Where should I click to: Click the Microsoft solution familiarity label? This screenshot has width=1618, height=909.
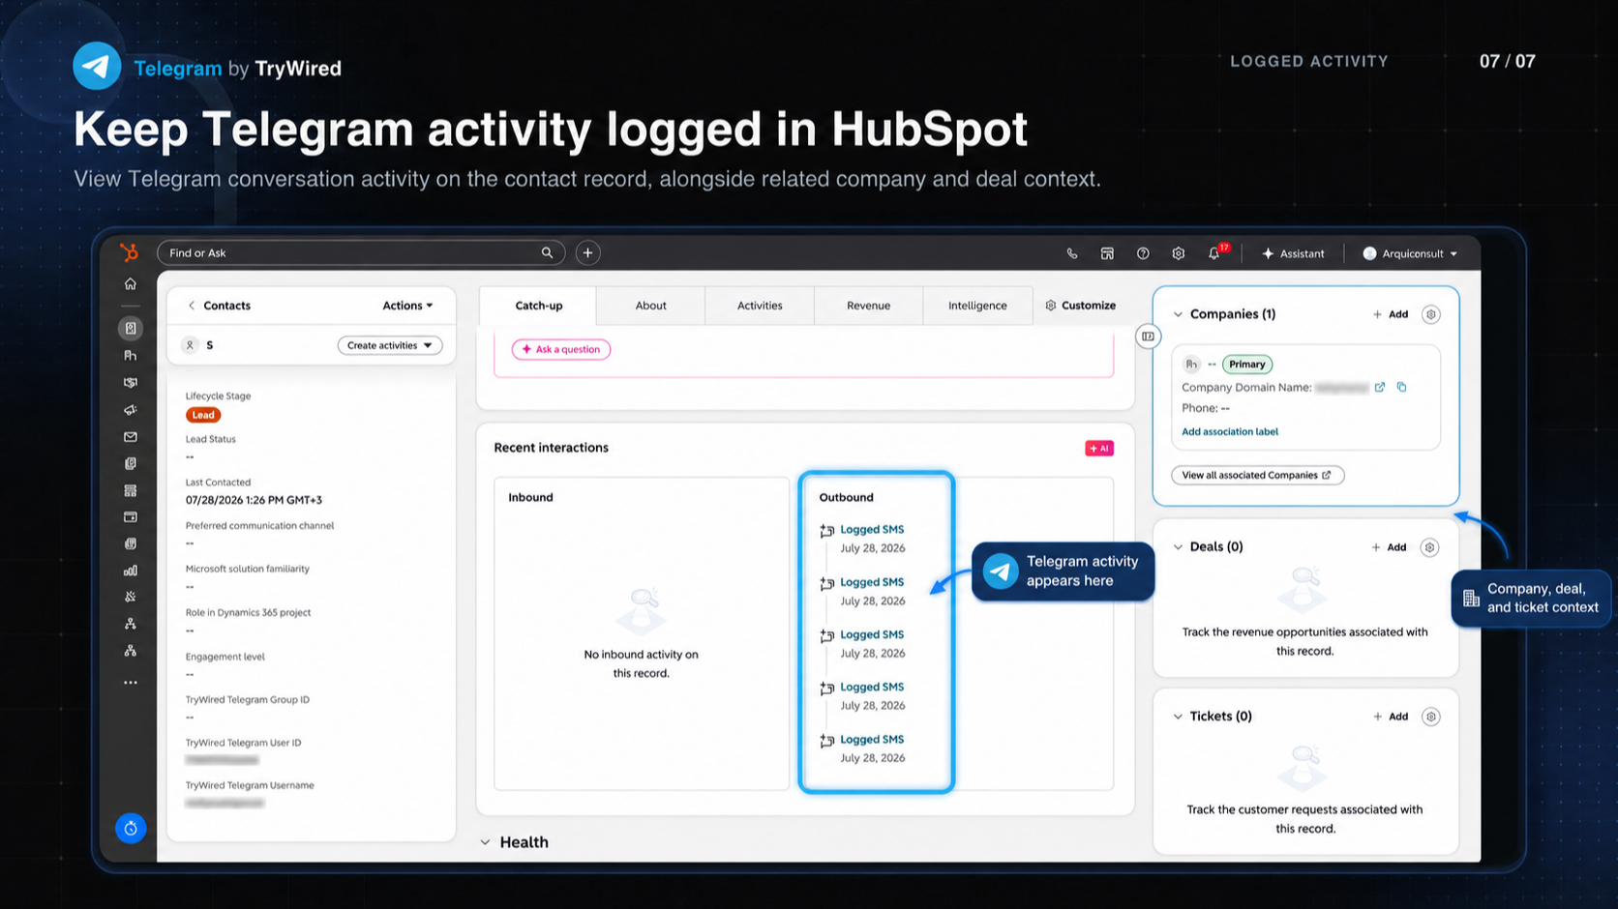(247, 569)
